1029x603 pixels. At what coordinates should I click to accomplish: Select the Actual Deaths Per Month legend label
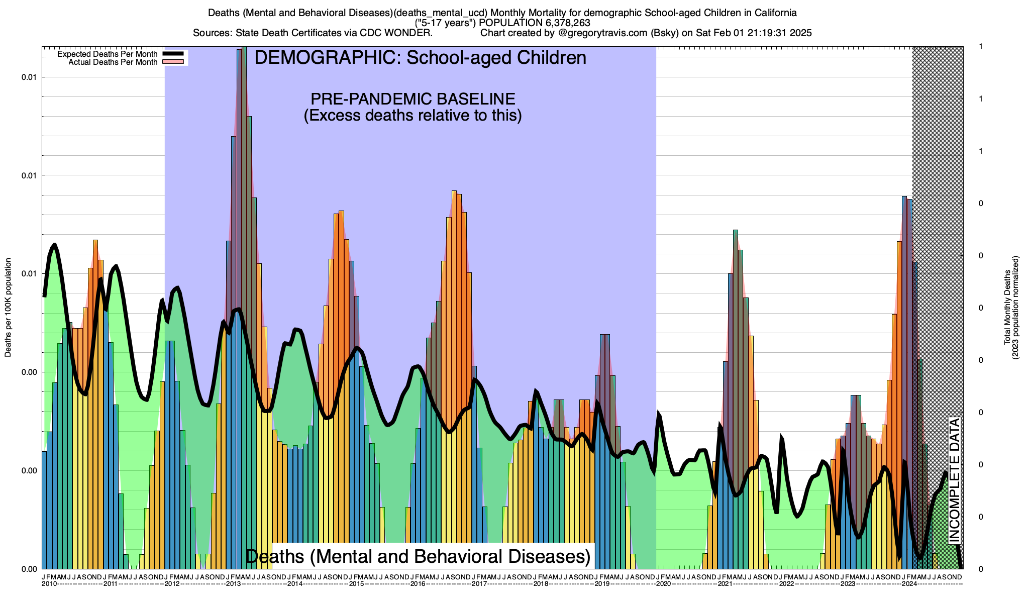pos(113,62)
